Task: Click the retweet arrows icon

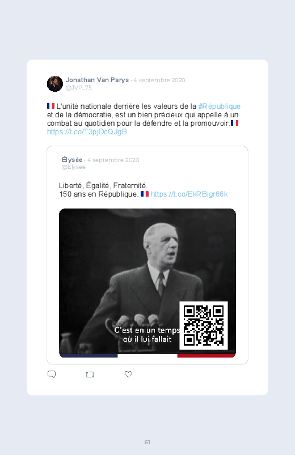Action: click(90, 375)
